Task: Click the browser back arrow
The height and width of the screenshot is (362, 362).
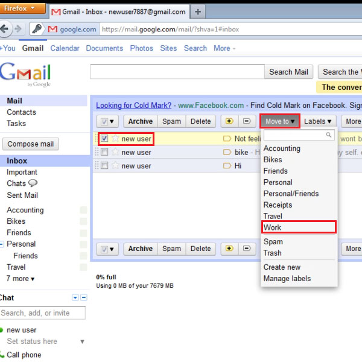Action: point(5,29)
